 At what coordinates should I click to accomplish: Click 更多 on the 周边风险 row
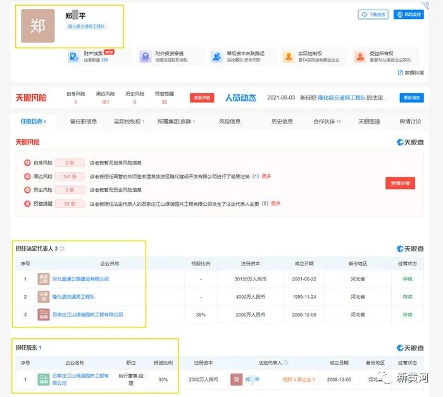(x=266, y=176)
